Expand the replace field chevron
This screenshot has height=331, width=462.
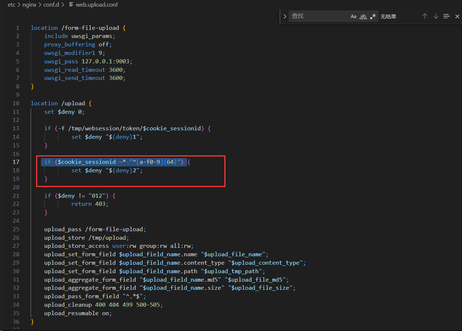(284, 16)
